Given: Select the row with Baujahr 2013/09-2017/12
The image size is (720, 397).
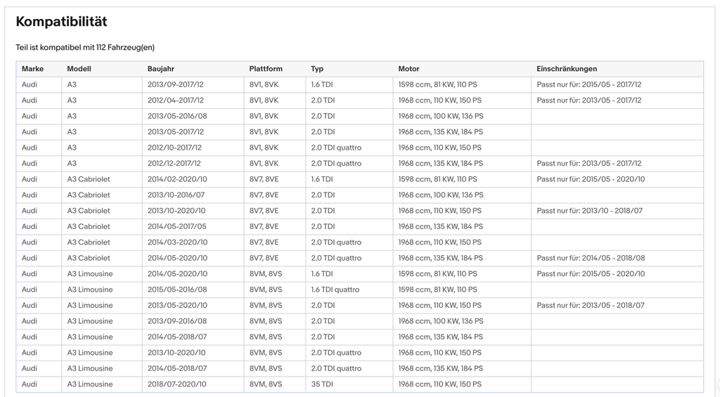Looking at the screenshot, I should (359, 84).
